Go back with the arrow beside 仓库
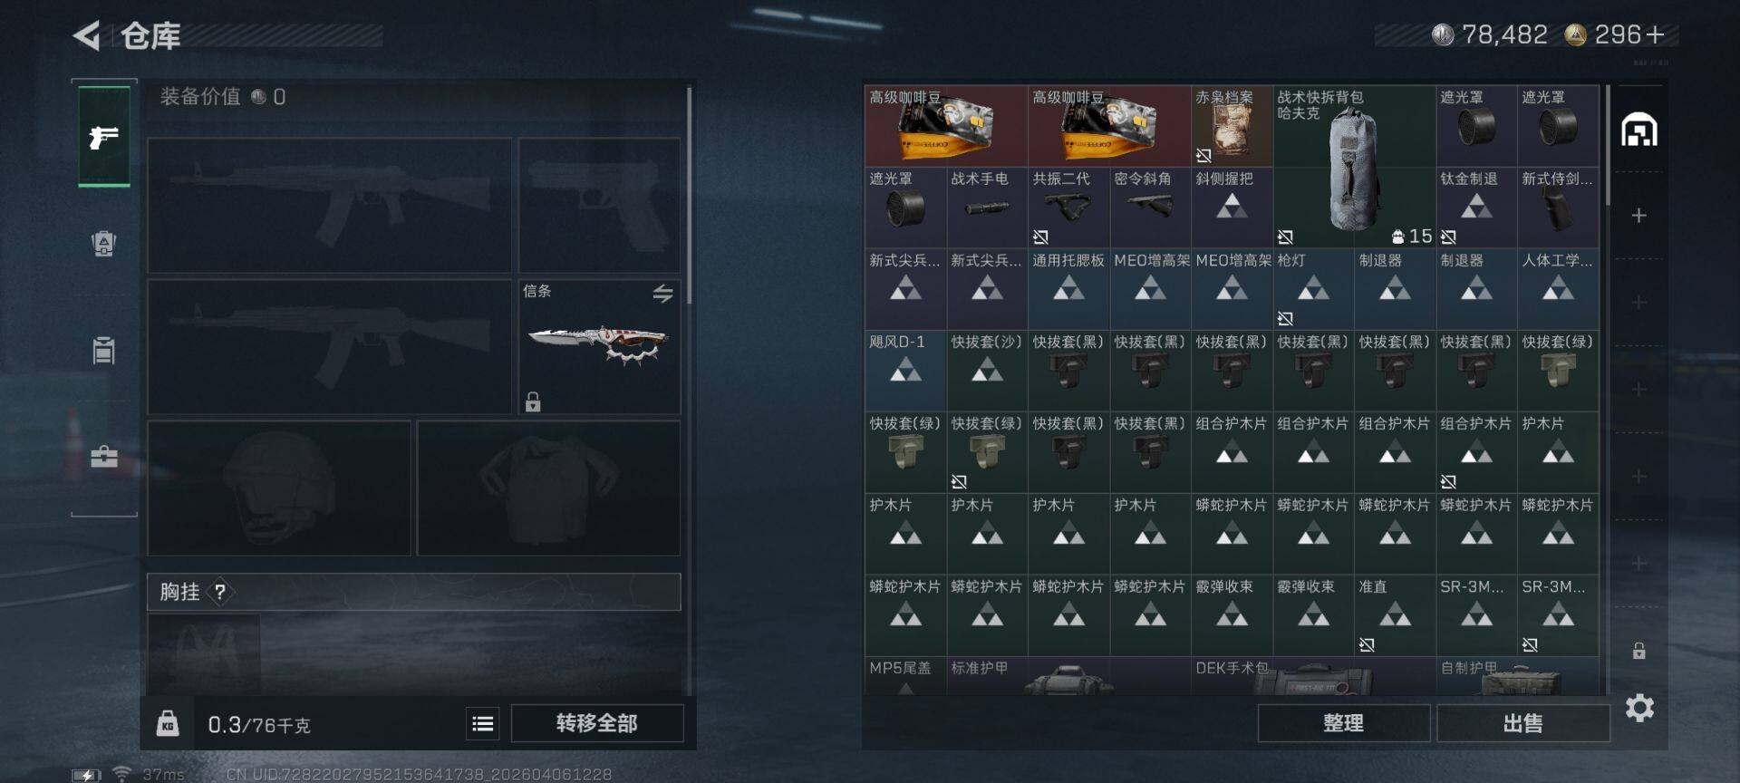Image resolution: width=1740 pixels, height=783 pixels. click(x=87, y=36)
